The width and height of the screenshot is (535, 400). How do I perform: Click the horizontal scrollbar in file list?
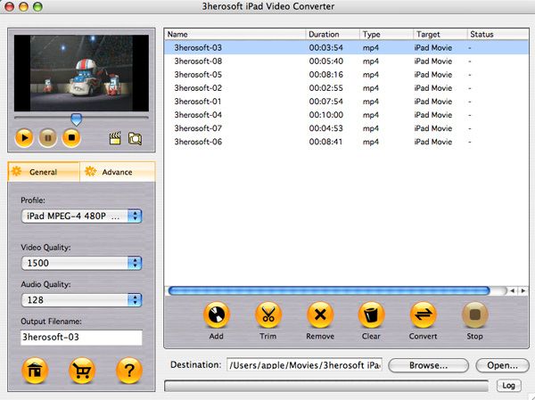tap(329, 291)
